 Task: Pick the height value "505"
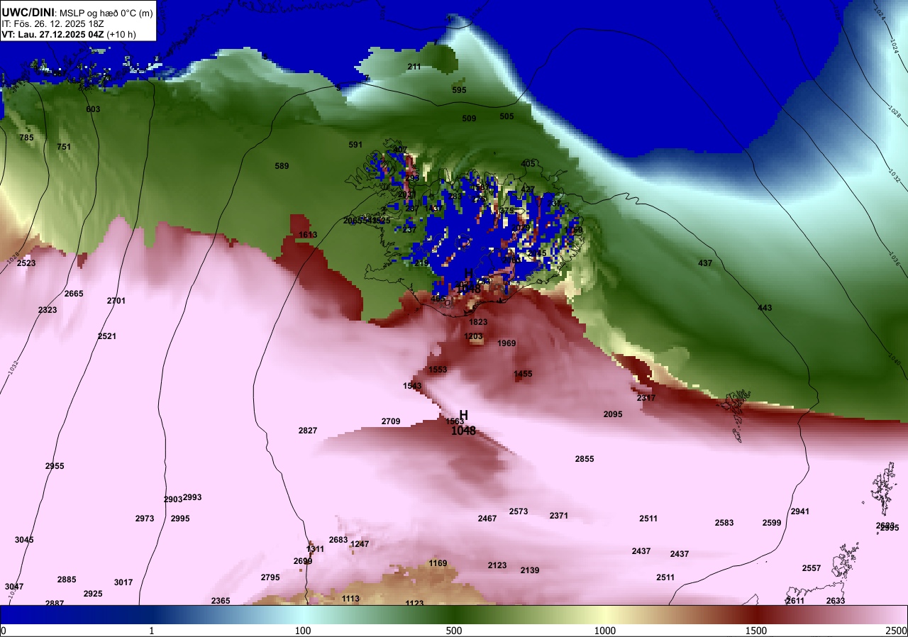pyautogui.click(x=506, y=116)
